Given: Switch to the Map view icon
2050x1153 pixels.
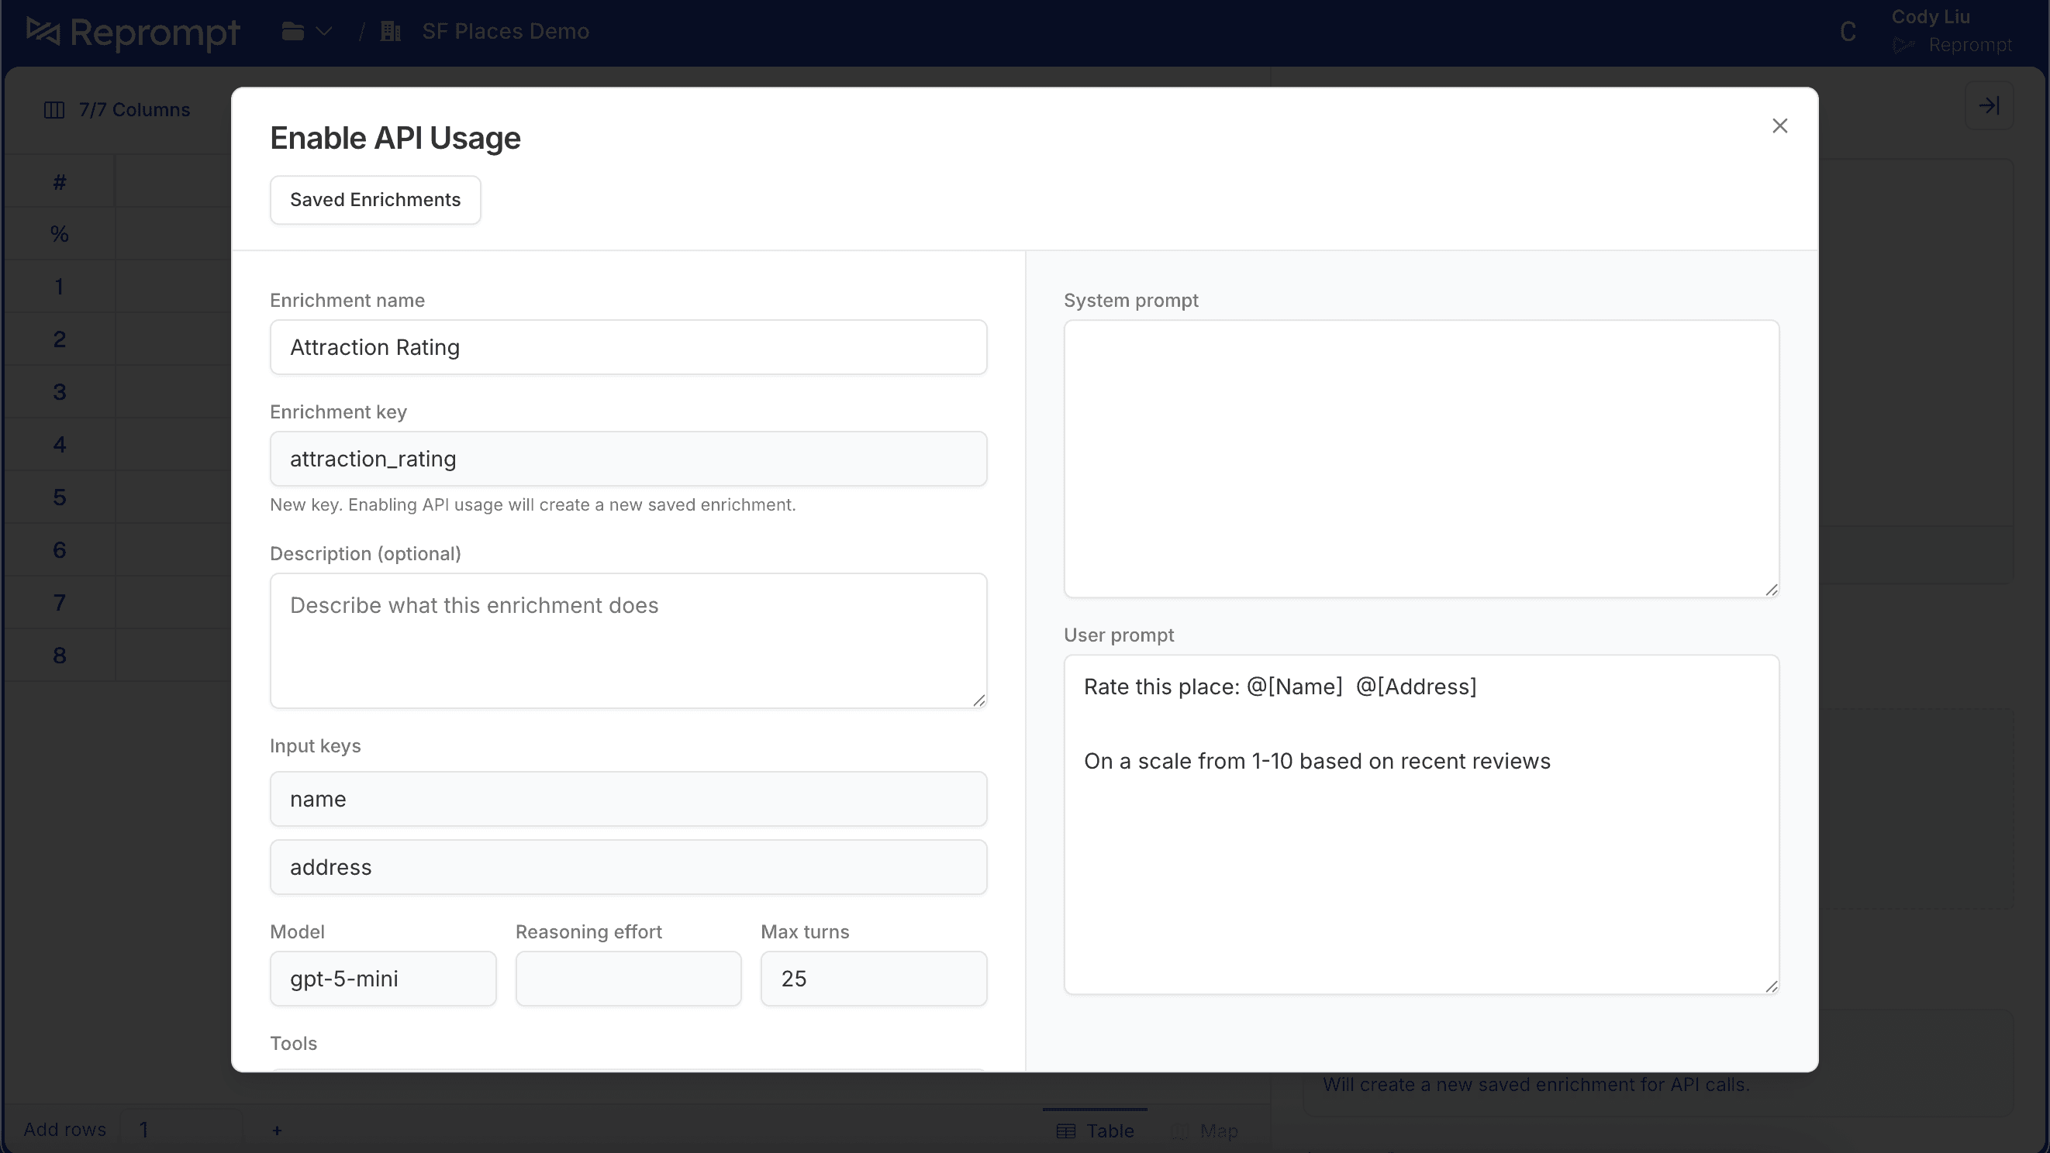Looking at the screenshot, I should pos(1179,1130).
